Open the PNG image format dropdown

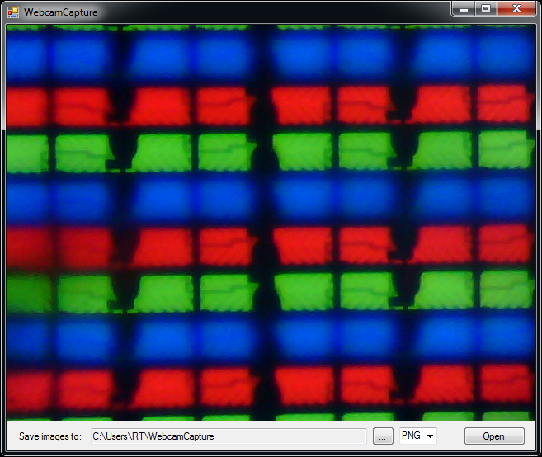pyautogui.click(x=418, y=436)
